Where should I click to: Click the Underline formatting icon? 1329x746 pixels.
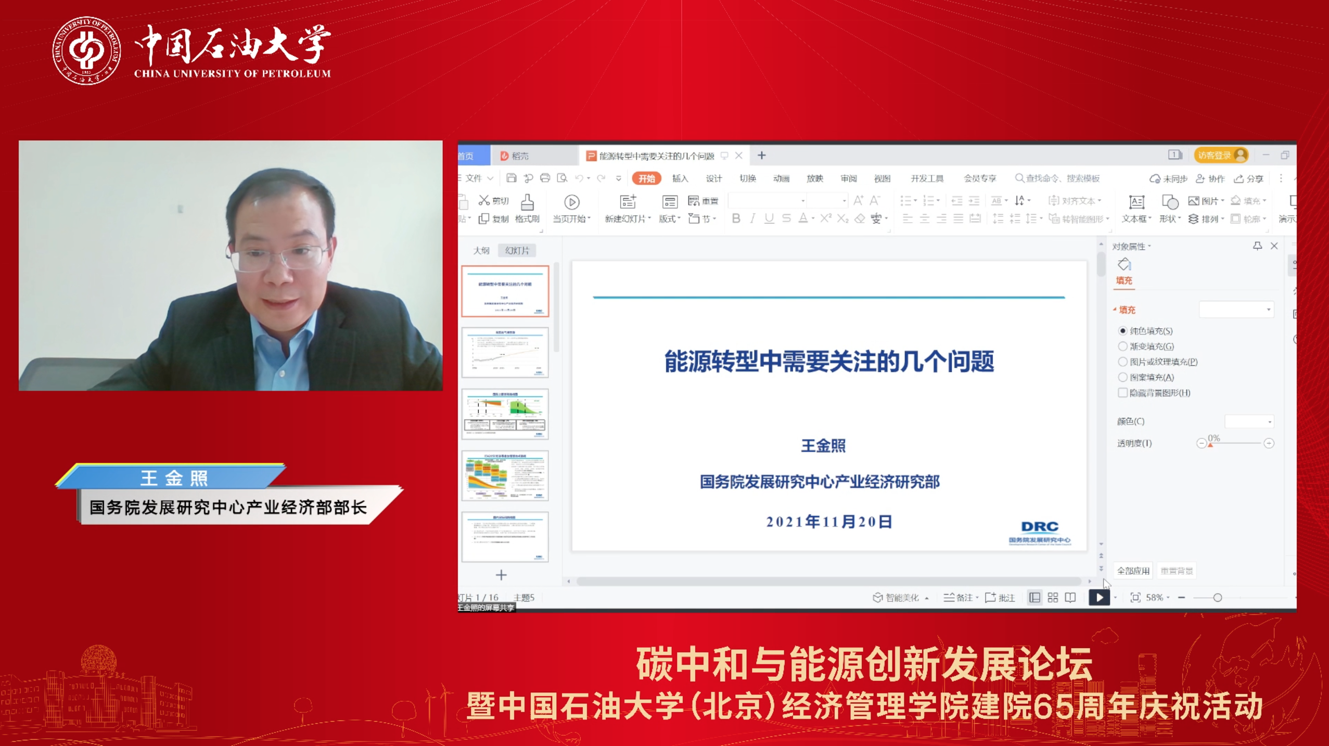point(769,218)
